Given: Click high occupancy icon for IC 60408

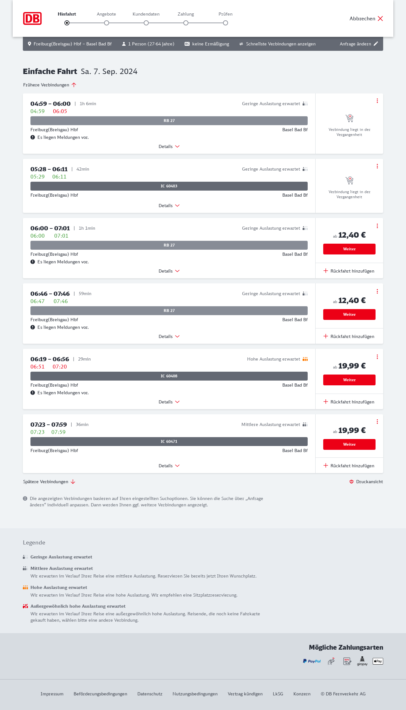Looking at the screenshot, I should coord(305,359).
